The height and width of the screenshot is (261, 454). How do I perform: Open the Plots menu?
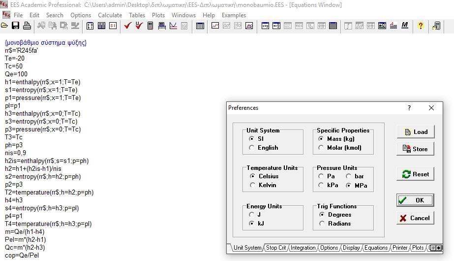(158, 15)
